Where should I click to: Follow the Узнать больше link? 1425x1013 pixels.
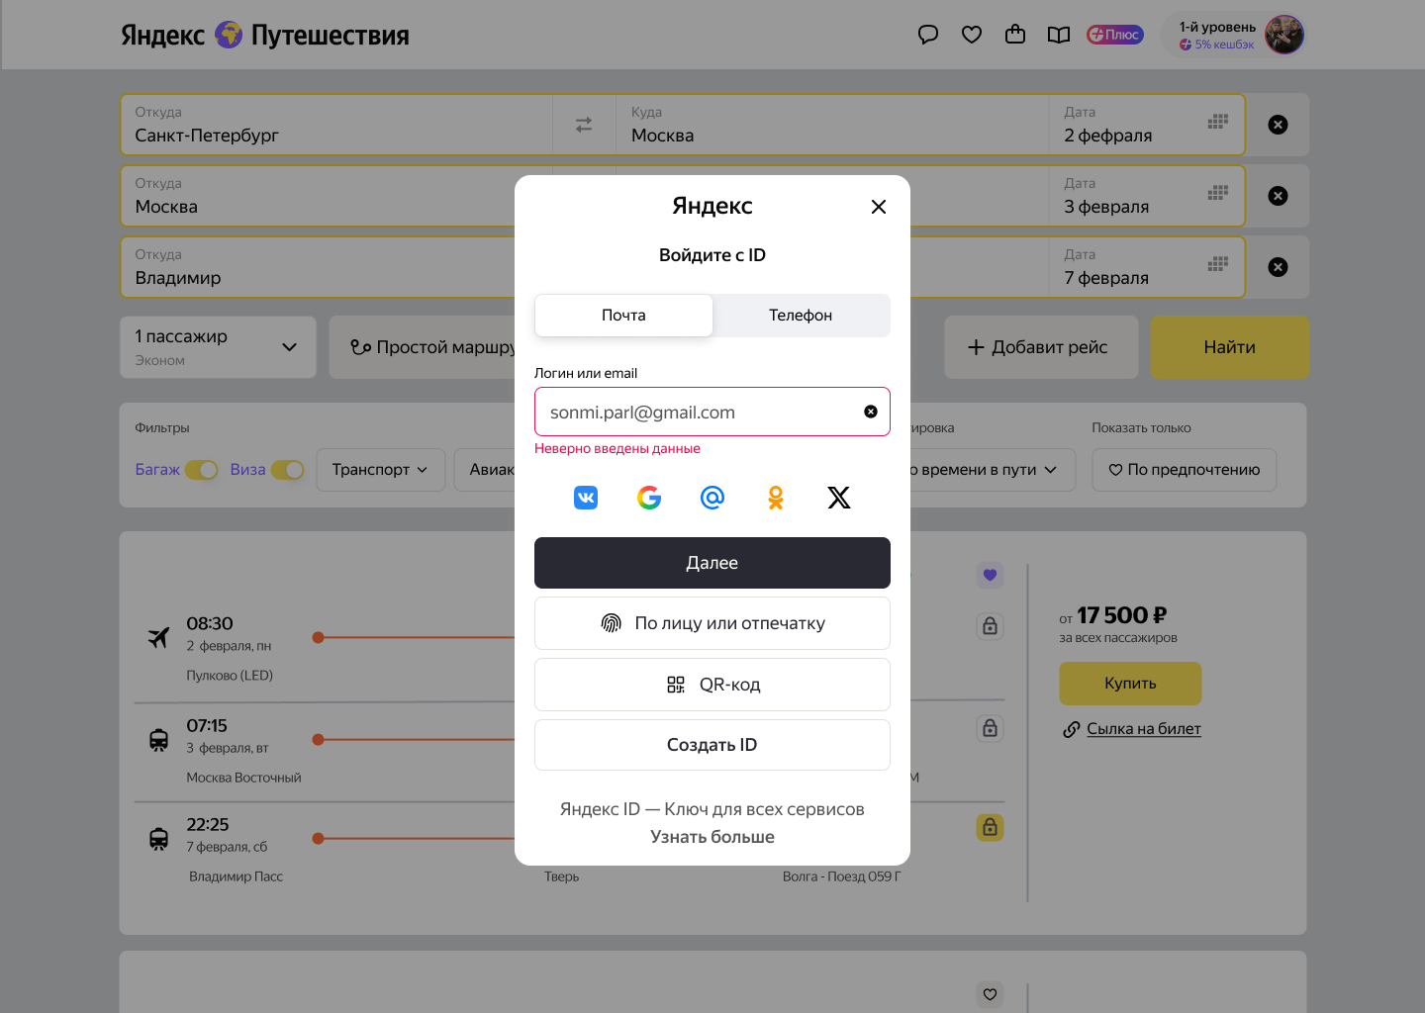coord(712,837)
